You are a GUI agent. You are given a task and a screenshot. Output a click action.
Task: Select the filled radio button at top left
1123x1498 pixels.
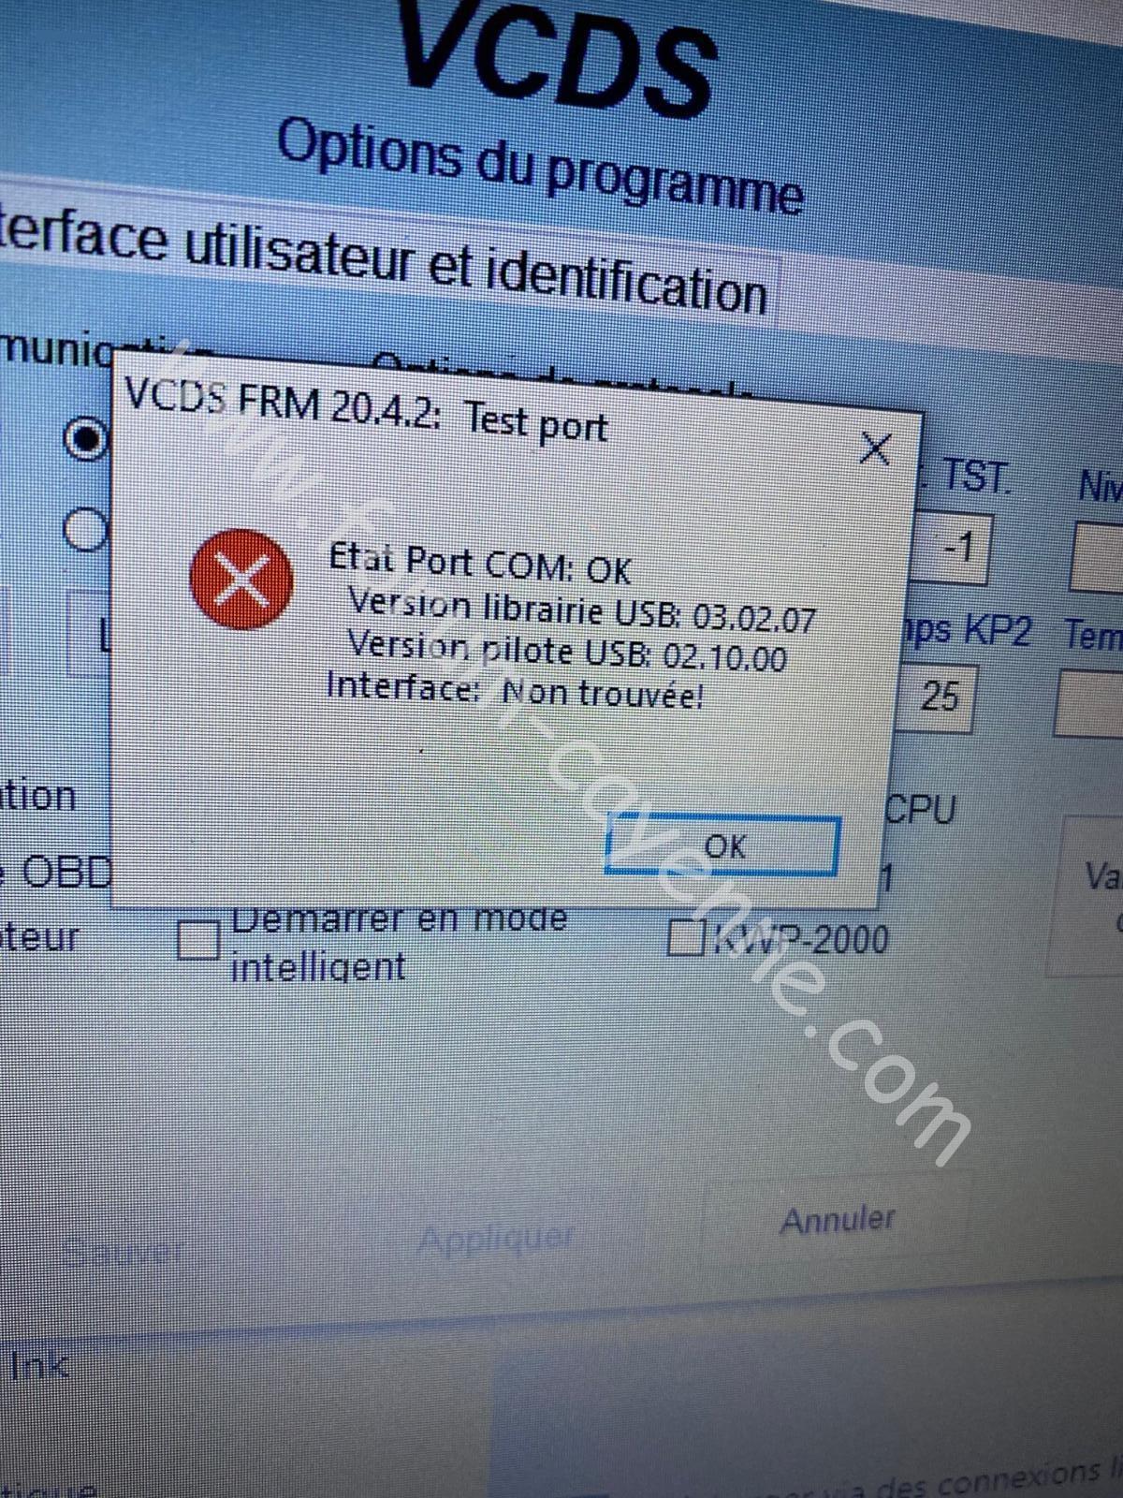pyautogui.click(x=86, y=437)
